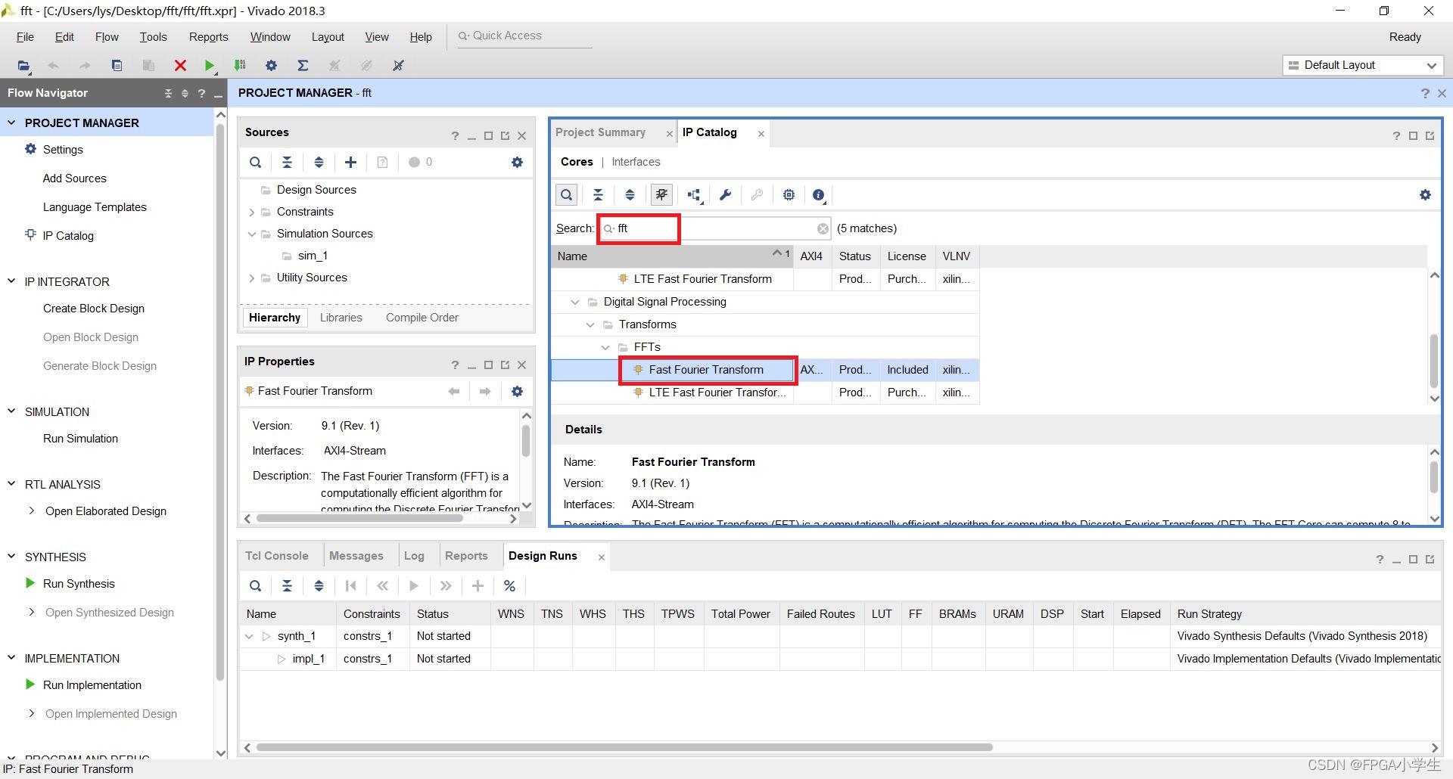Collapse Digital Signal Processing category
Screen dimensions: 1453x779
pos(575,302)
